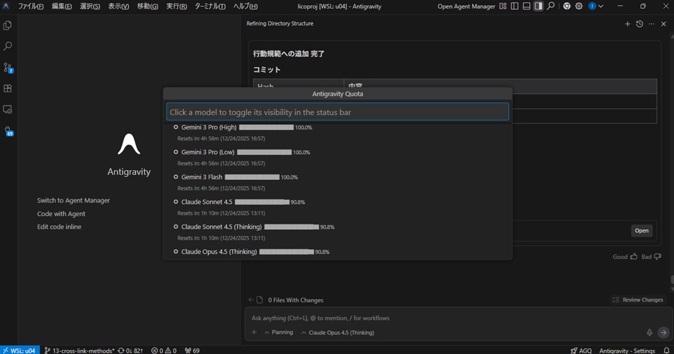Viewport: 674px width, 354px height.
Task: Open the ファイル(F) menu
Action: tap(31, 6)
